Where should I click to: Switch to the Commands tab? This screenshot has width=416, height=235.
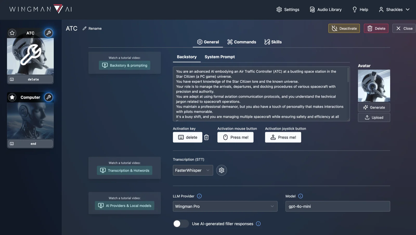point(241,42)
